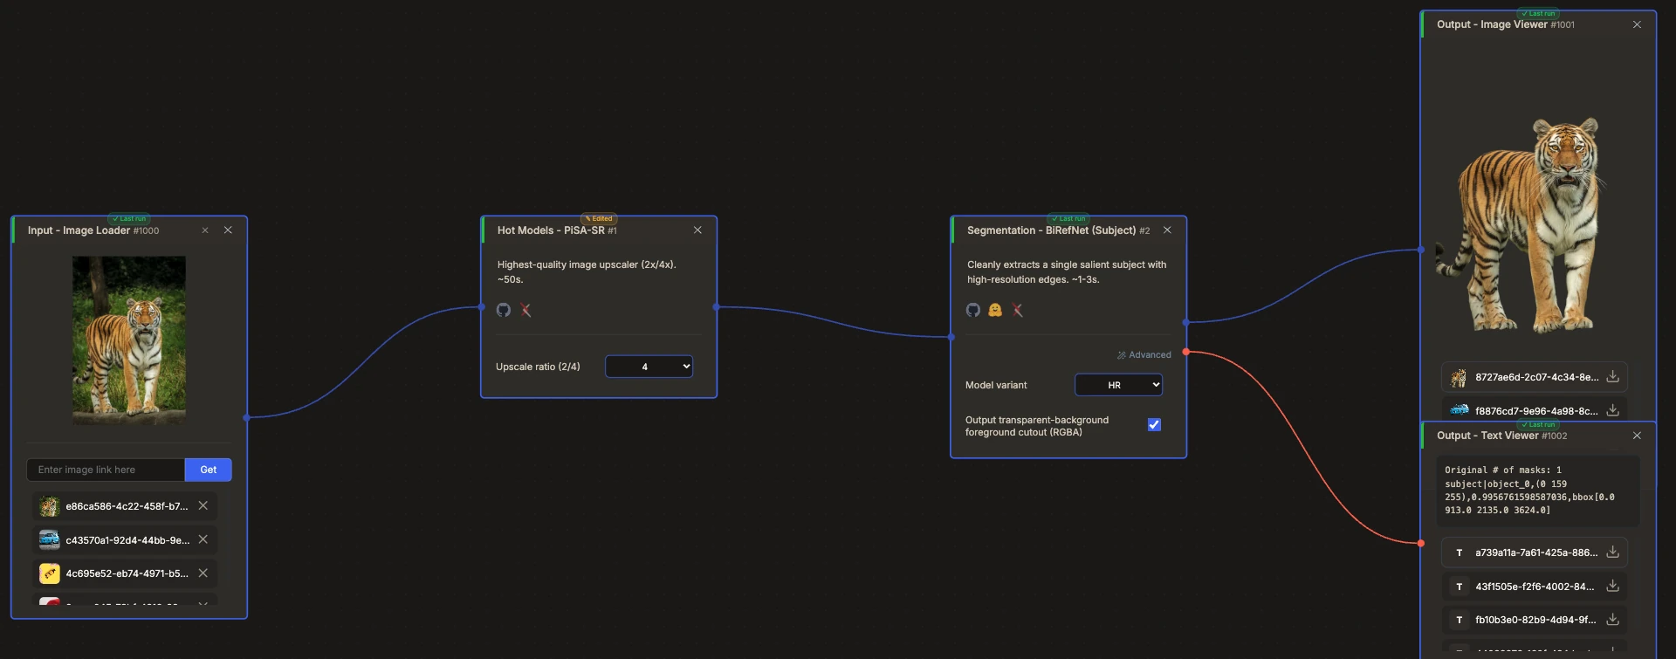This screenshot has width=1676, height=659.
Task: Select the tiger preview in Image Loader
Action: point(129,340)
